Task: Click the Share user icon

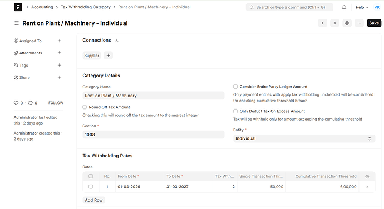Action: pyautogui.click(x=16, y=77)
